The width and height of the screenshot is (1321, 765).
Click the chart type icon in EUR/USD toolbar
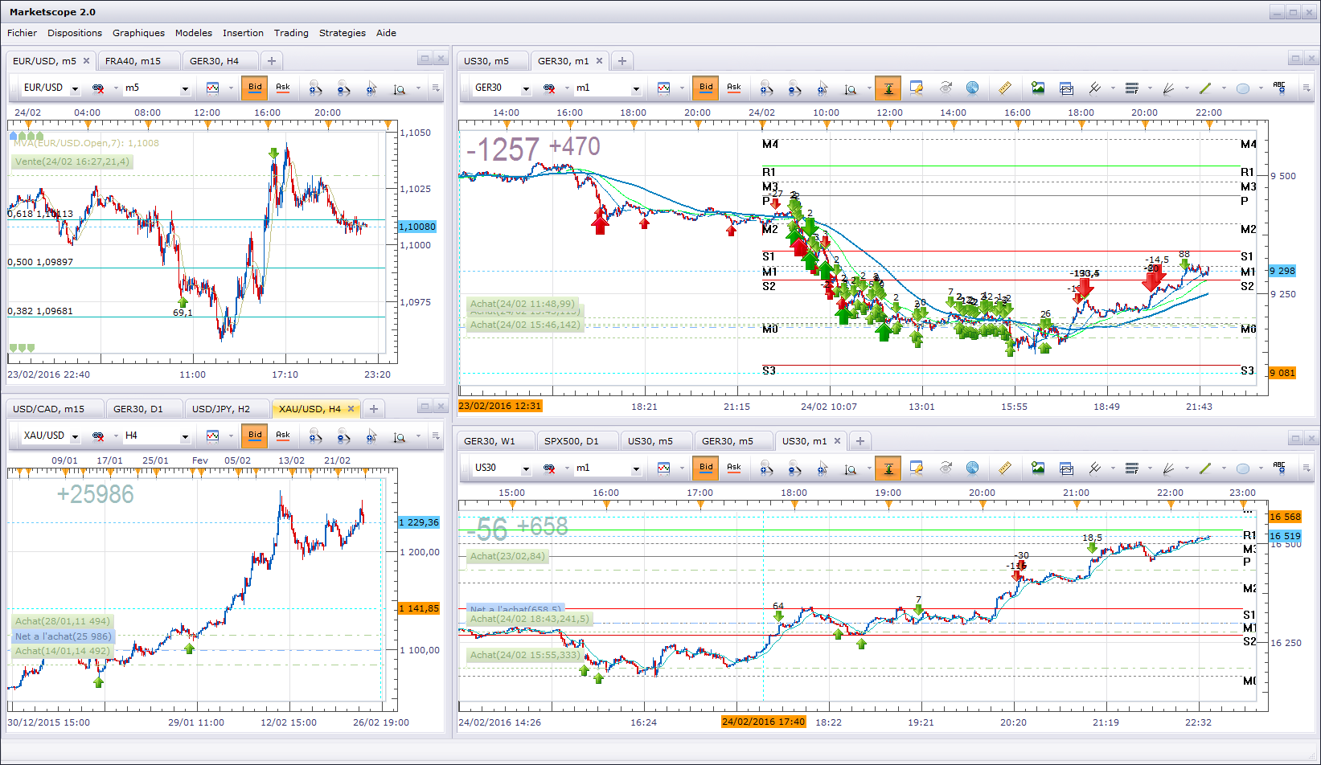(212, 88)
